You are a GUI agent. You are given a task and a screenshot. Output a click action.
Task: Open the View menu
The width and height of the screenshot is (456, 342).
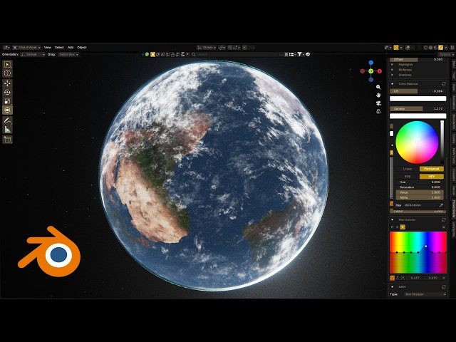48,48
